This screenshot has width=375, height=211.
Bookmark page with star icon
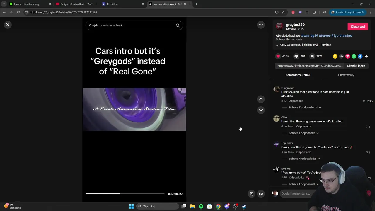point(283,12)
